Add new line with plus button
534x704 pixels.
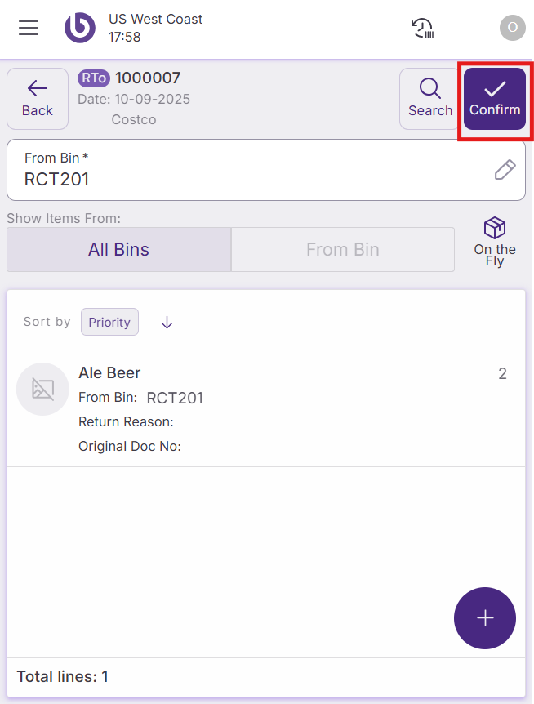pos(485,618)
